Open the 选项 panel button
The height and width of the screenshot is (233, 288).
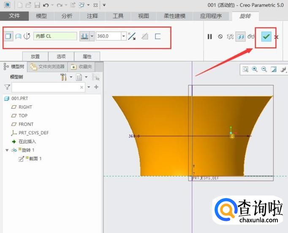click(61, 56)
